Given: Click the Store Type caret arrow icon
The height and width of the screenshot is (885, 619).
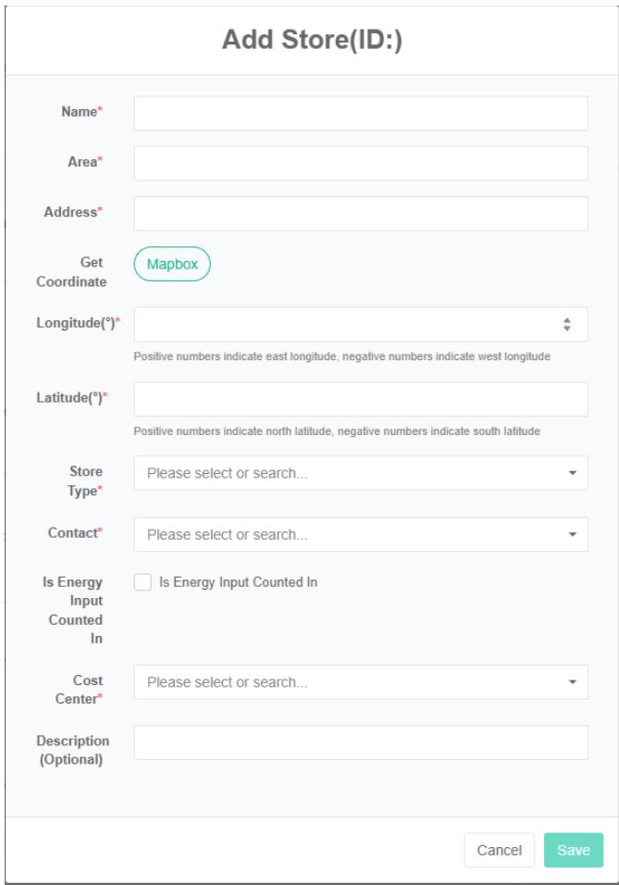Looking at the screenshot, I should point(572,473).
